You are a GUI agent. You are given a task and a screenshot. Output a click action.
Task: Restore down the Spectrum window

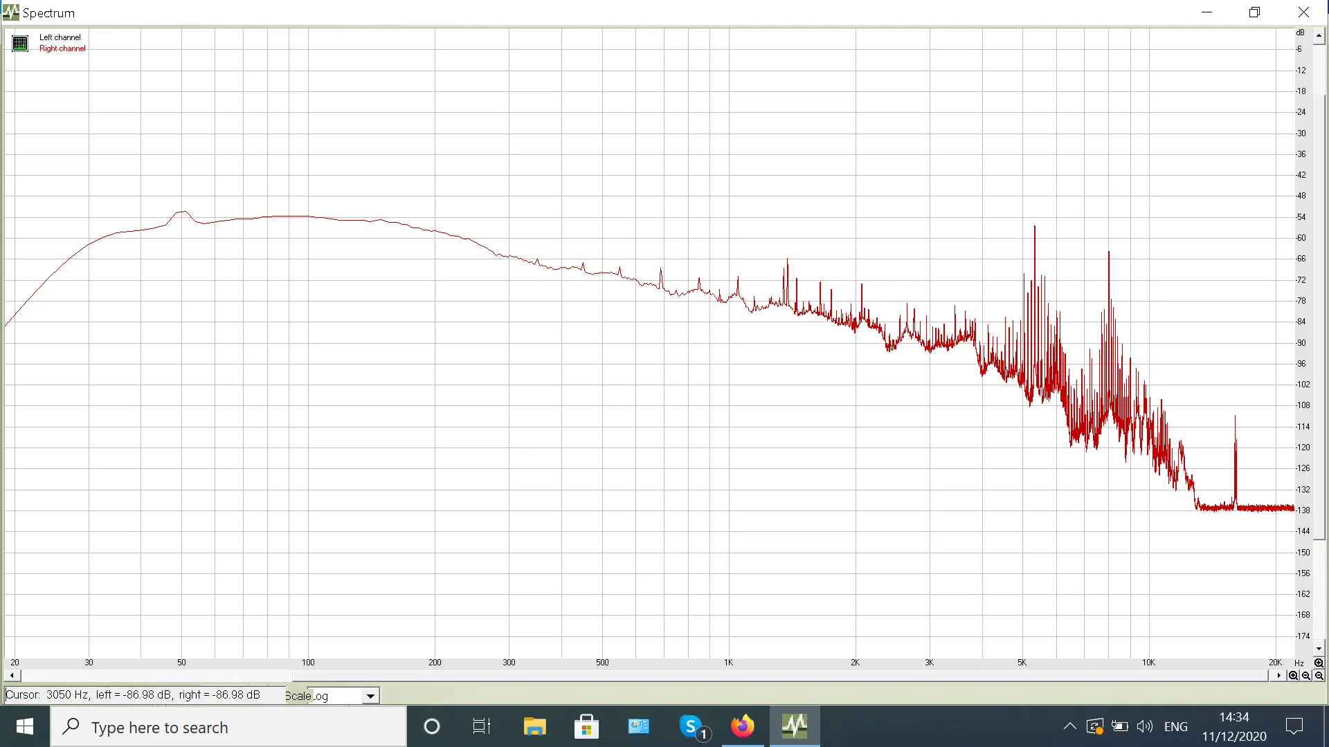tap(1255, 12)
